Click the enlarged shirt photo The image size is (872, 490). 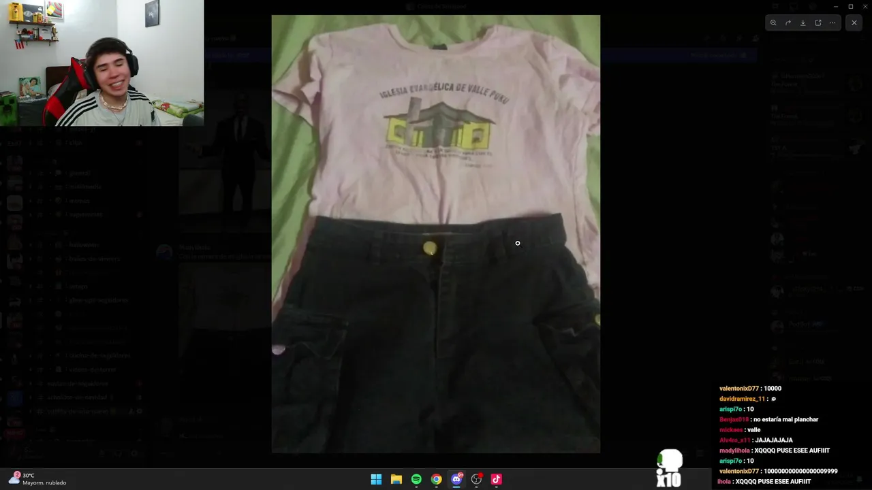[436, 233]
